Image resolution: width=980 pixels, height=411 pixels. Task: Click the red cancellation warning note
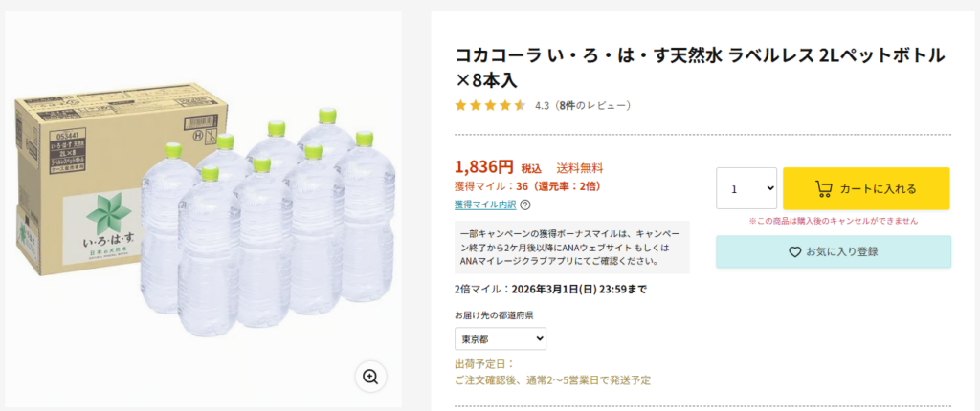pyautogui.click(x=833, y=221)
